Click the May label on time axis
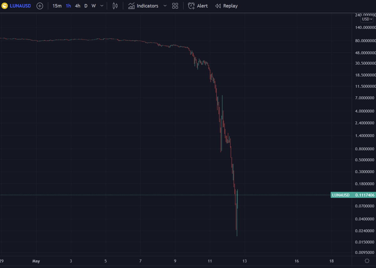Viewport: 376px width, 268px height. coord(36,261)
